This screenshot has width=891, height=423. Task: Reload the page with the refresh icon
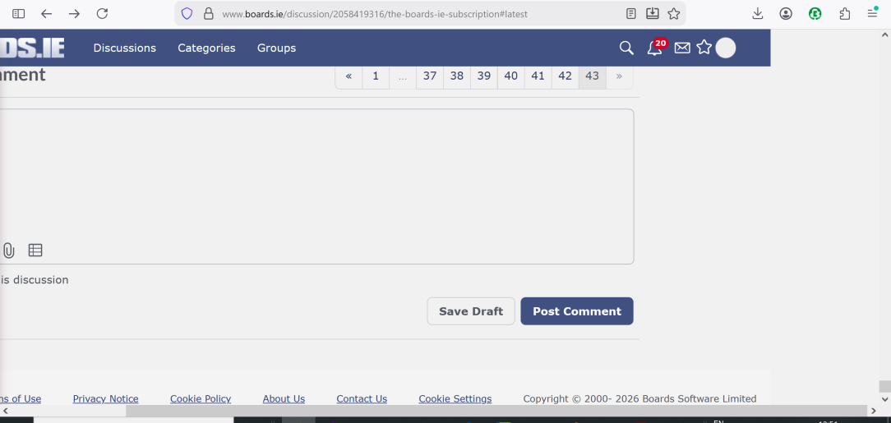pos(102,14)
